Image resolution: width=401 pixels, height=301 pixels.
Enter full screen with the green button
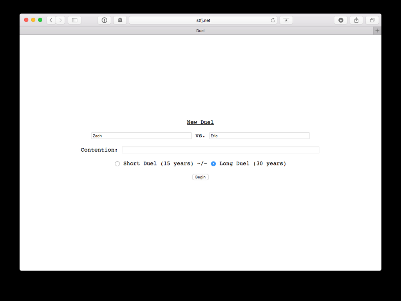(40, 20)
